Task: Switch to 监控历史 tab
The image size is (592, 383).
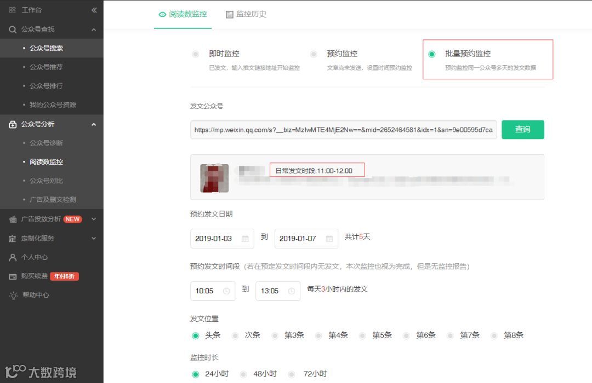Action: click(x=246, y=14)
